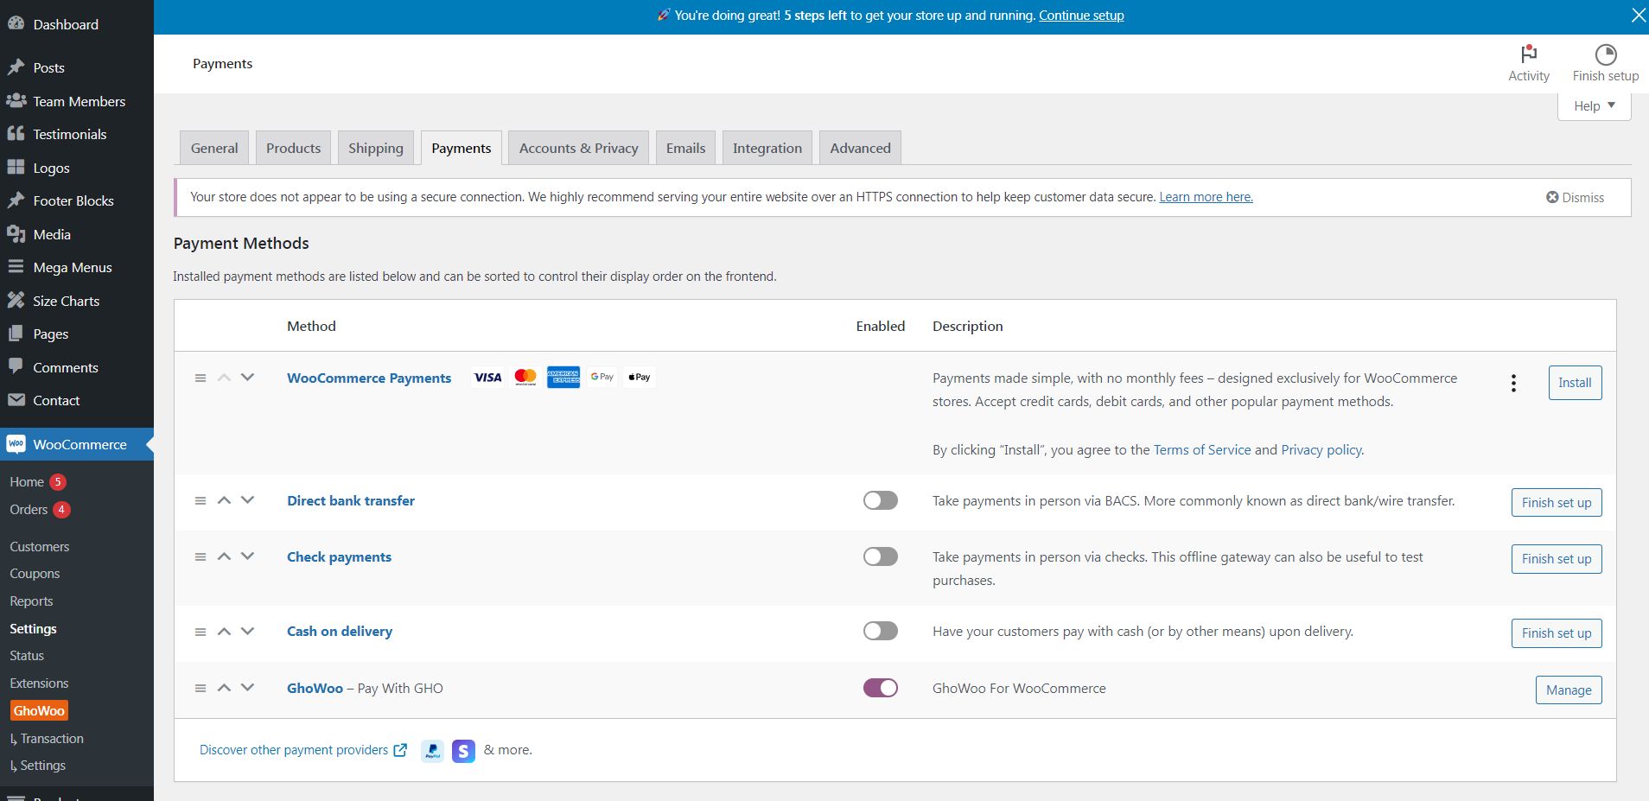Screen dimensions: 1649x801
Task: Open the Activity flag icon
Action: [x=1529, y=54]
